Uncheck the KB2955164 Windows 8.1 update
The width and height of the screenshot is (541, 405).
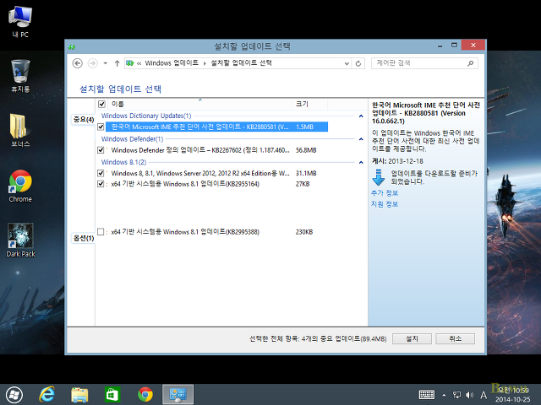(x=101, y=184)
